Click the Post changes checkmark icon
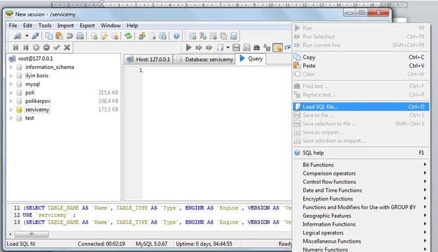This screenshot has width=438, height=252. tap(57, 47)
